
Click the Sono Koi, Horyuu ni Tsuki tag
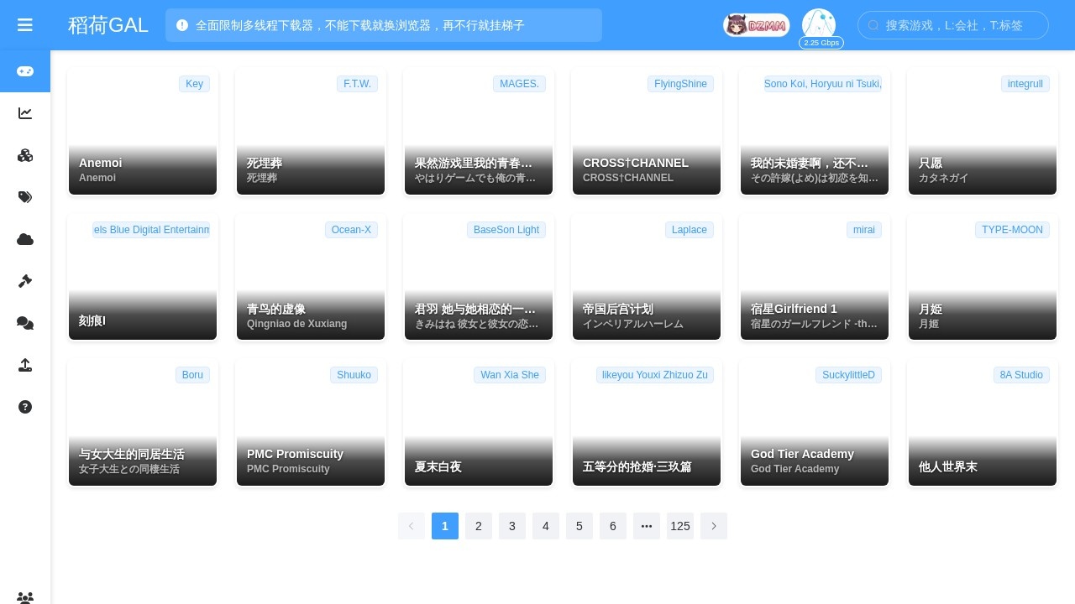[x=823, y=84]
